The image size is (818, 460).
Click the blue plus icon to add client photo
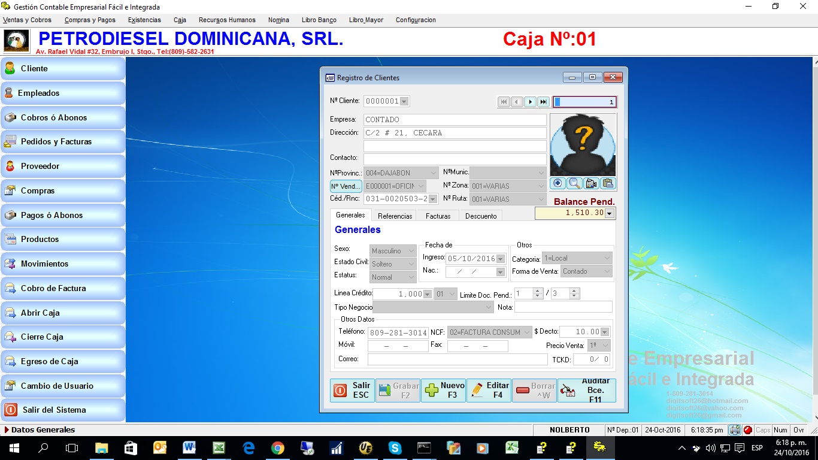(x=557, y=183)
